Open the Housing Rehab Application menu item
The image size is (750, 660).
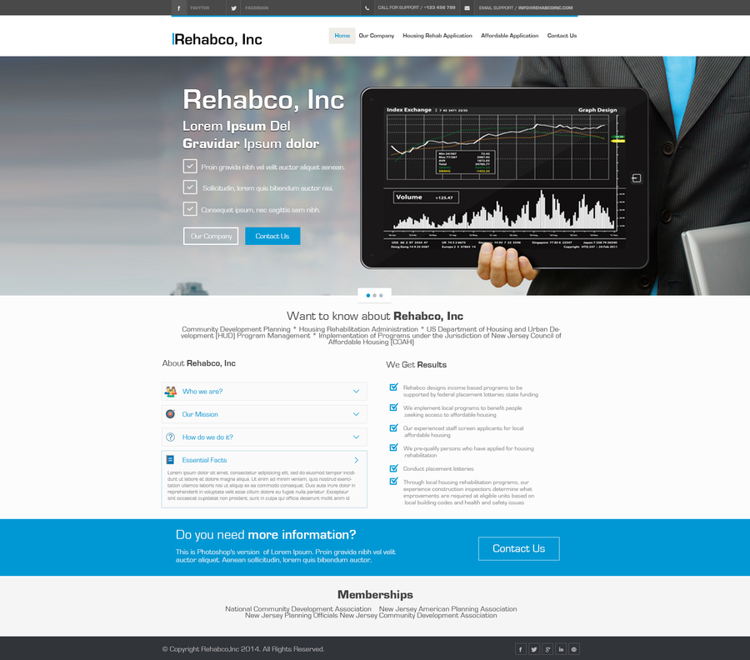tap(437, 36)
